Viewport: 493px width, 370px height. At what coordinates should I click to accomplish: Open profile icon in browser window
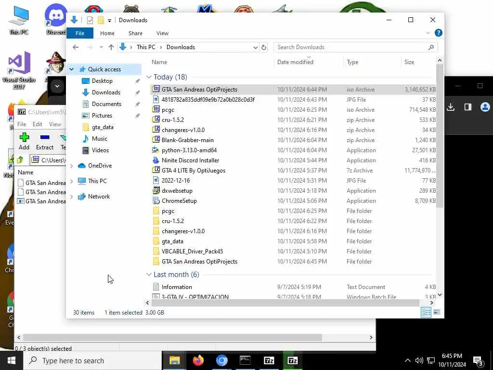[x=485, y=107]
